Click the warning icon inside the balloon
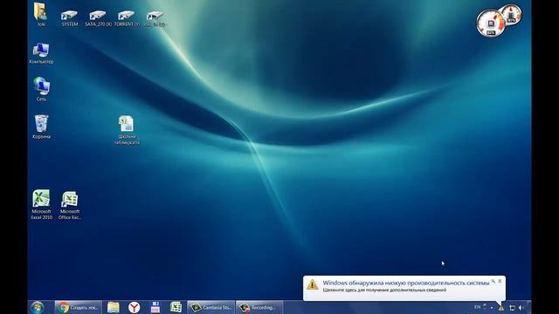 point(313,284)
